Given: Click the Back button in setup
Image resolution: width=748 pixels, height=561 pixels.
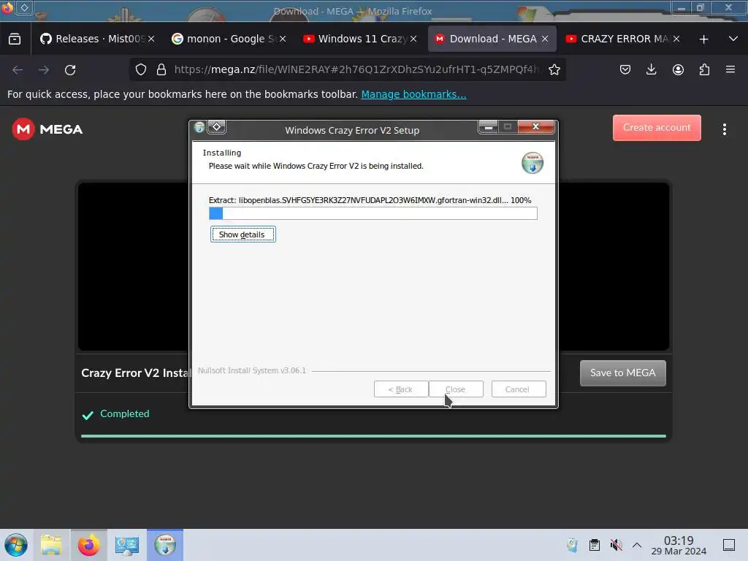Looking at the screenshot, I should pos(401,389).
